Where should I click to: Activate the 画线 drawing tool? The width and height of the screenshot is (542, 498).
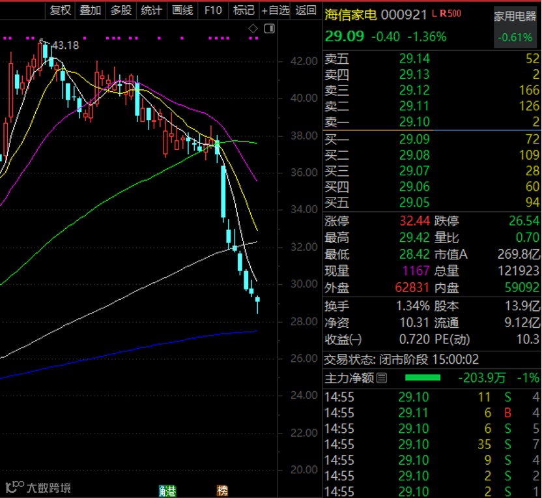[182, 10]
